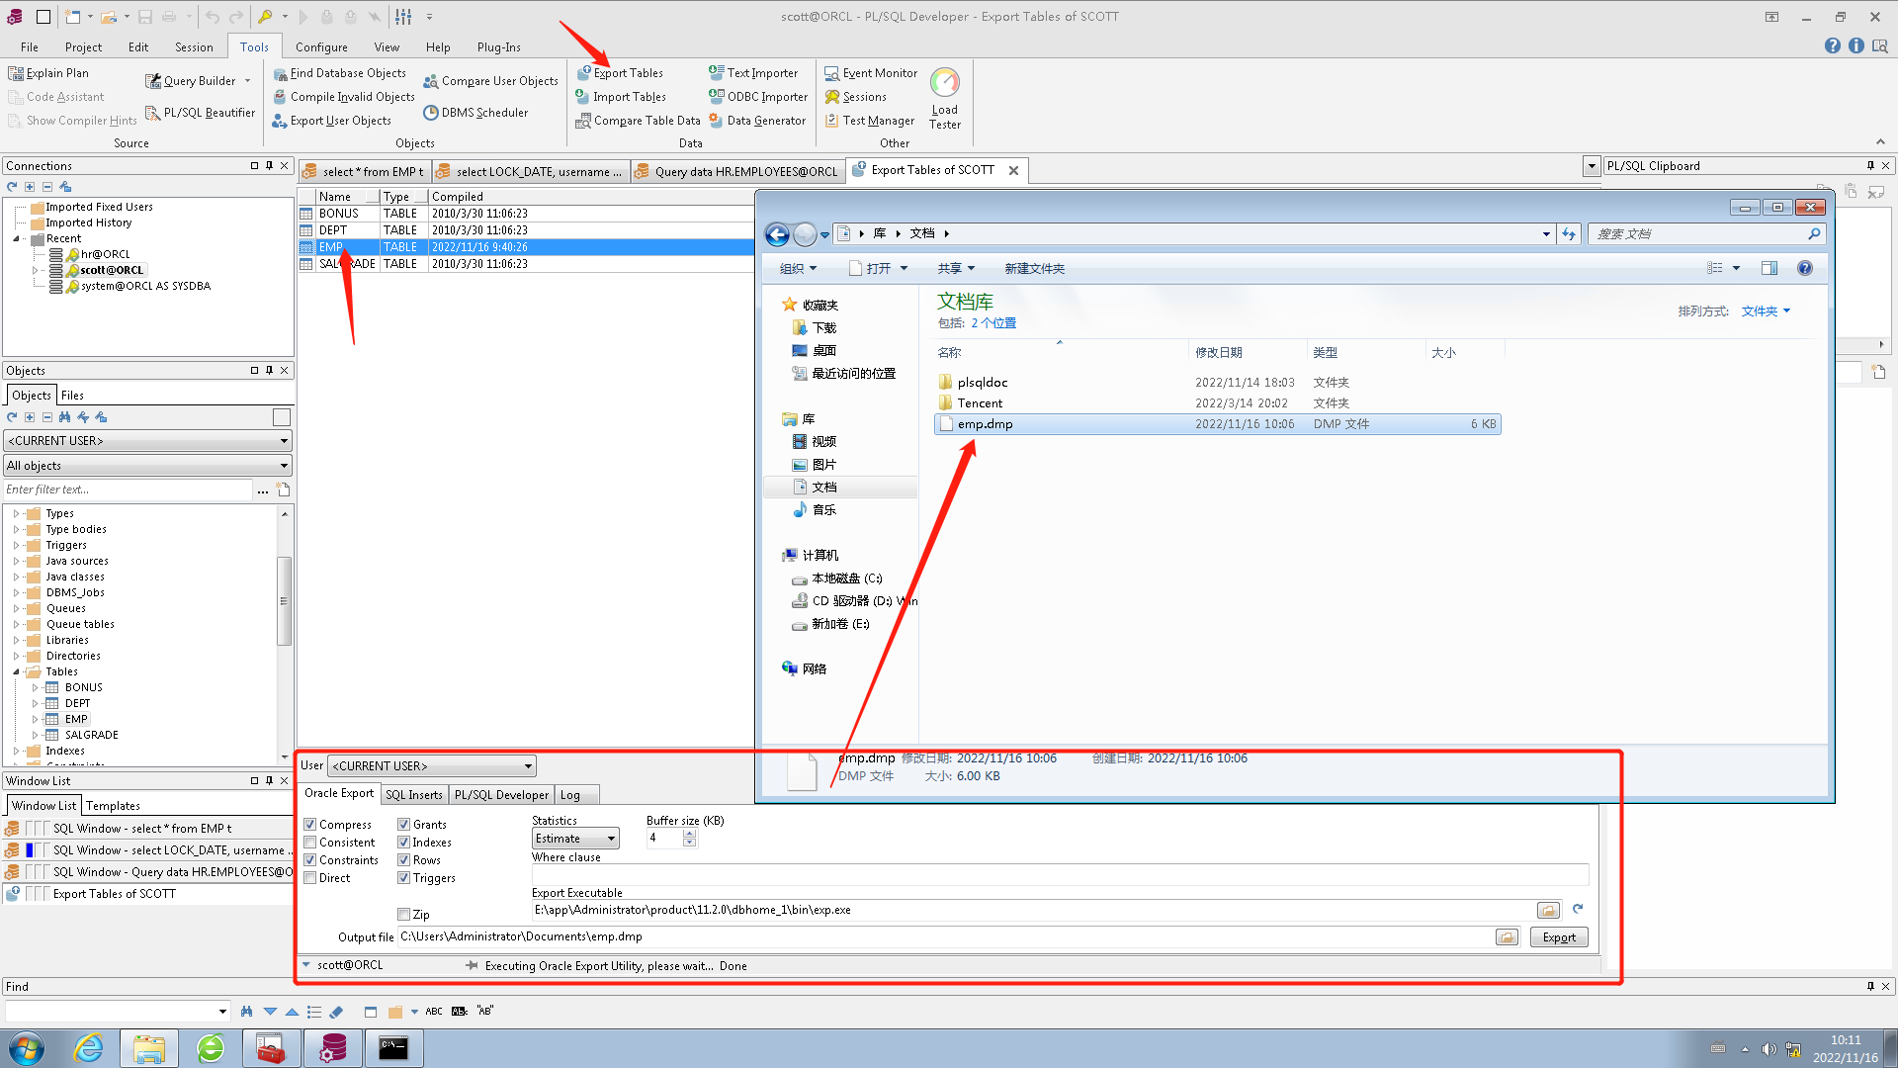Viewport: 1898px width, 1068px height.
Task: Enable the Zip checkbox
Action: coord(403,915)
